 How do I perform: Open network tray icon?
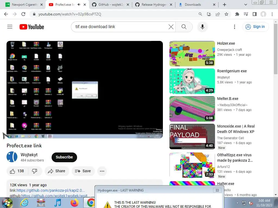coord(244,203)
